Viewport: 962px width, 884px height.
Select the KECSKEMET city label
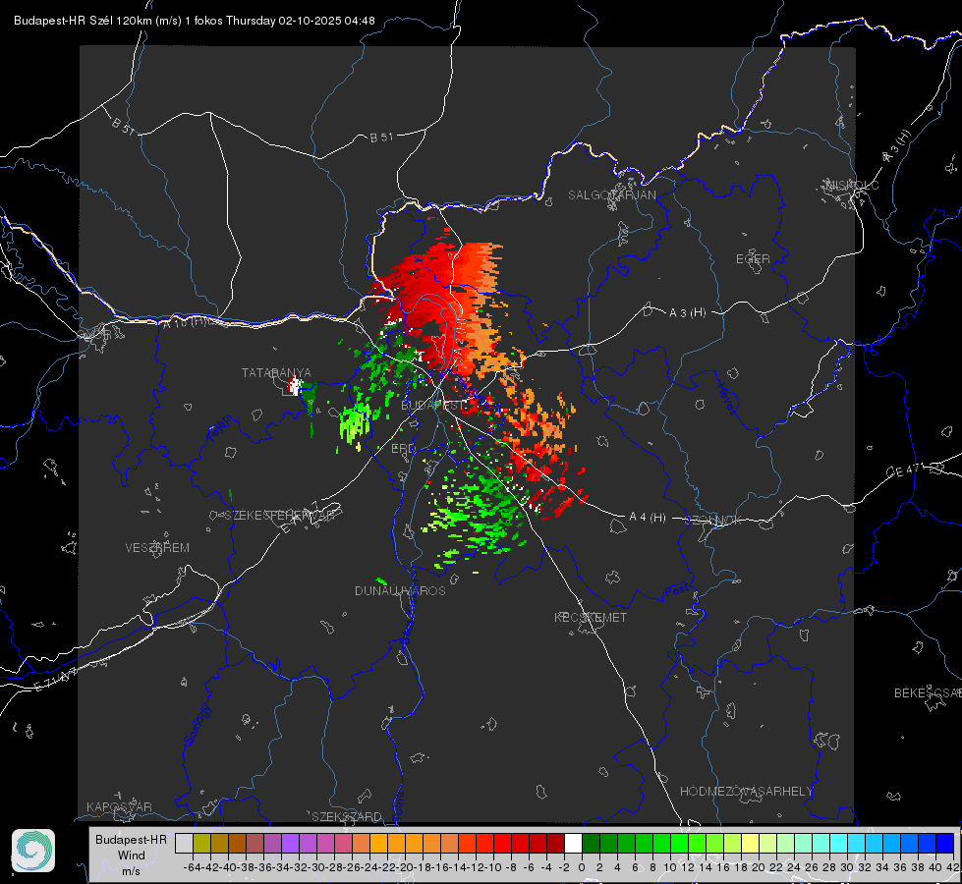591,618
